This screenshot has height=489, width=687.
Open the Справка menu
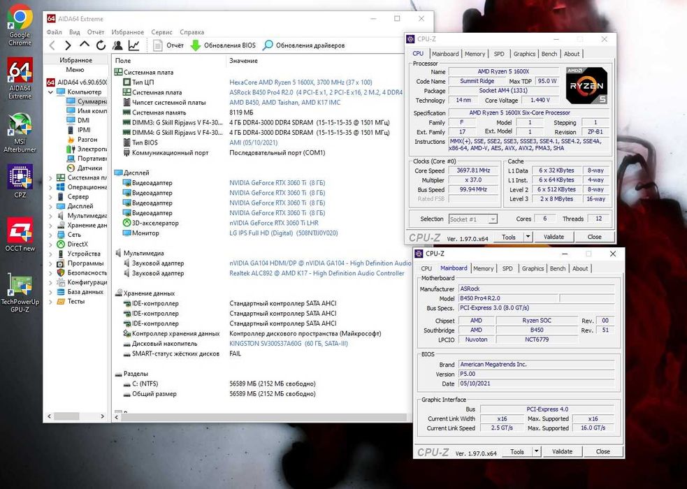192,32
